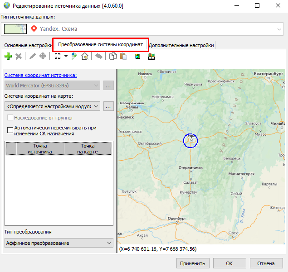288x272 pixels.
Task: Click Орск label on map
Action: tap(233, 233)
